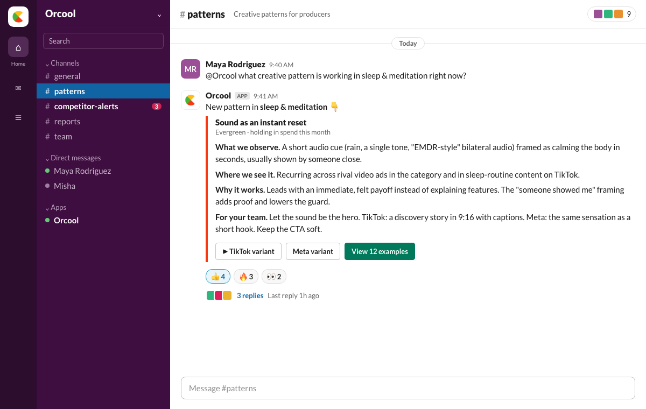Viewport: 646px width, 409px height.
Task: Click Maya Rodriguez's MR avatar
Action: (191, 69)
